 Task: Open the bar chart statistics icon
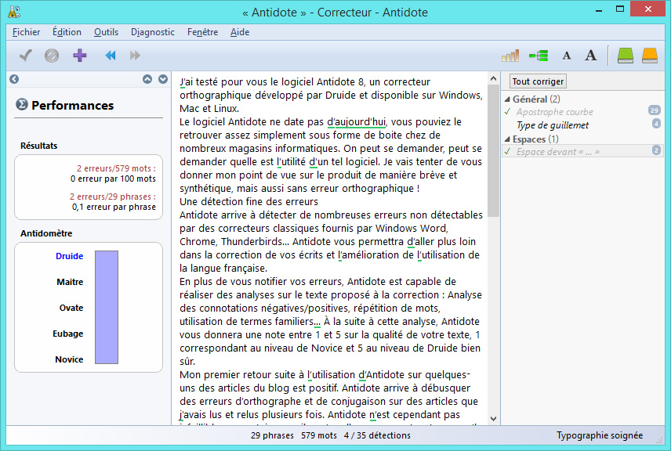(x=510, y=56)
